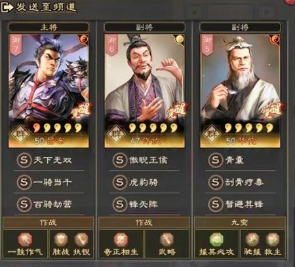This screenshot has height=267, width=295.
Task: Click the 发送至频道 share icon
Action: (x=7, y=8)
